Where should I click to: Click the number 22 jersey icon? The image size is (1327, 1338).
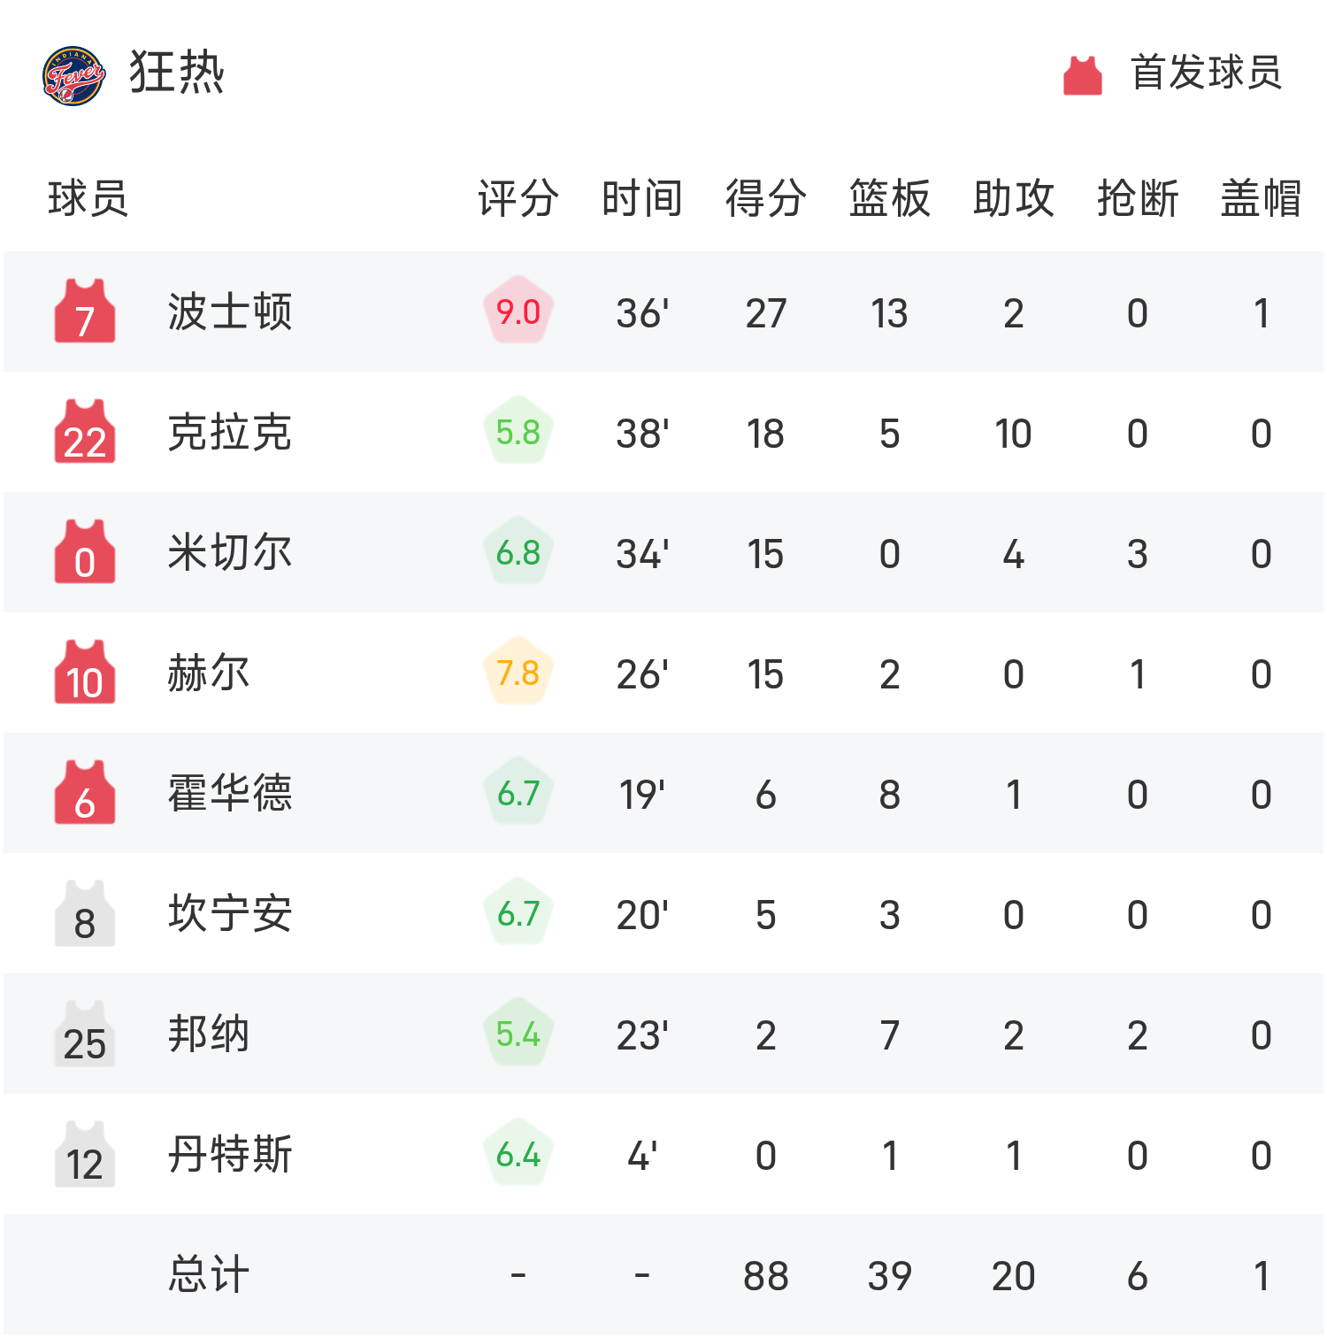point(85,433)
